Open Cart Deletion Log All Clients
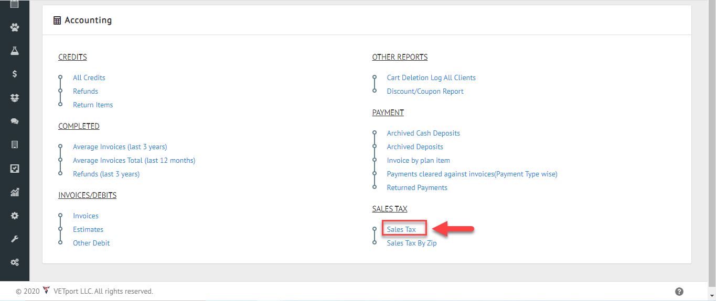 coord(431,77)
